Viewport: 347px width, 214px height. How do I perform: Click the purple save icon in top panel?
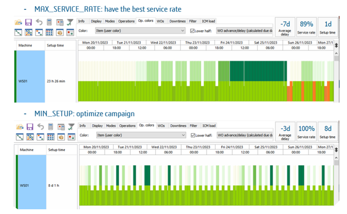[28, 22]
